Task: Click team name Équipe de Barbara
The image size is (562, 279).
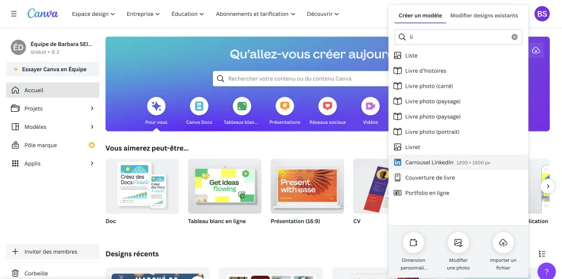Action: click(x=61, y=44)
